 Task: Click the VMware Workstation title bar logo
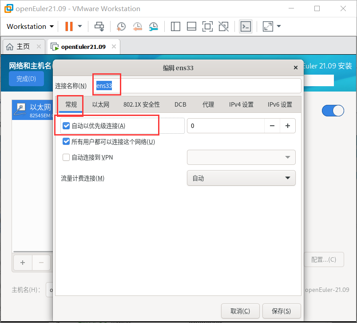(x=9, y=8)
